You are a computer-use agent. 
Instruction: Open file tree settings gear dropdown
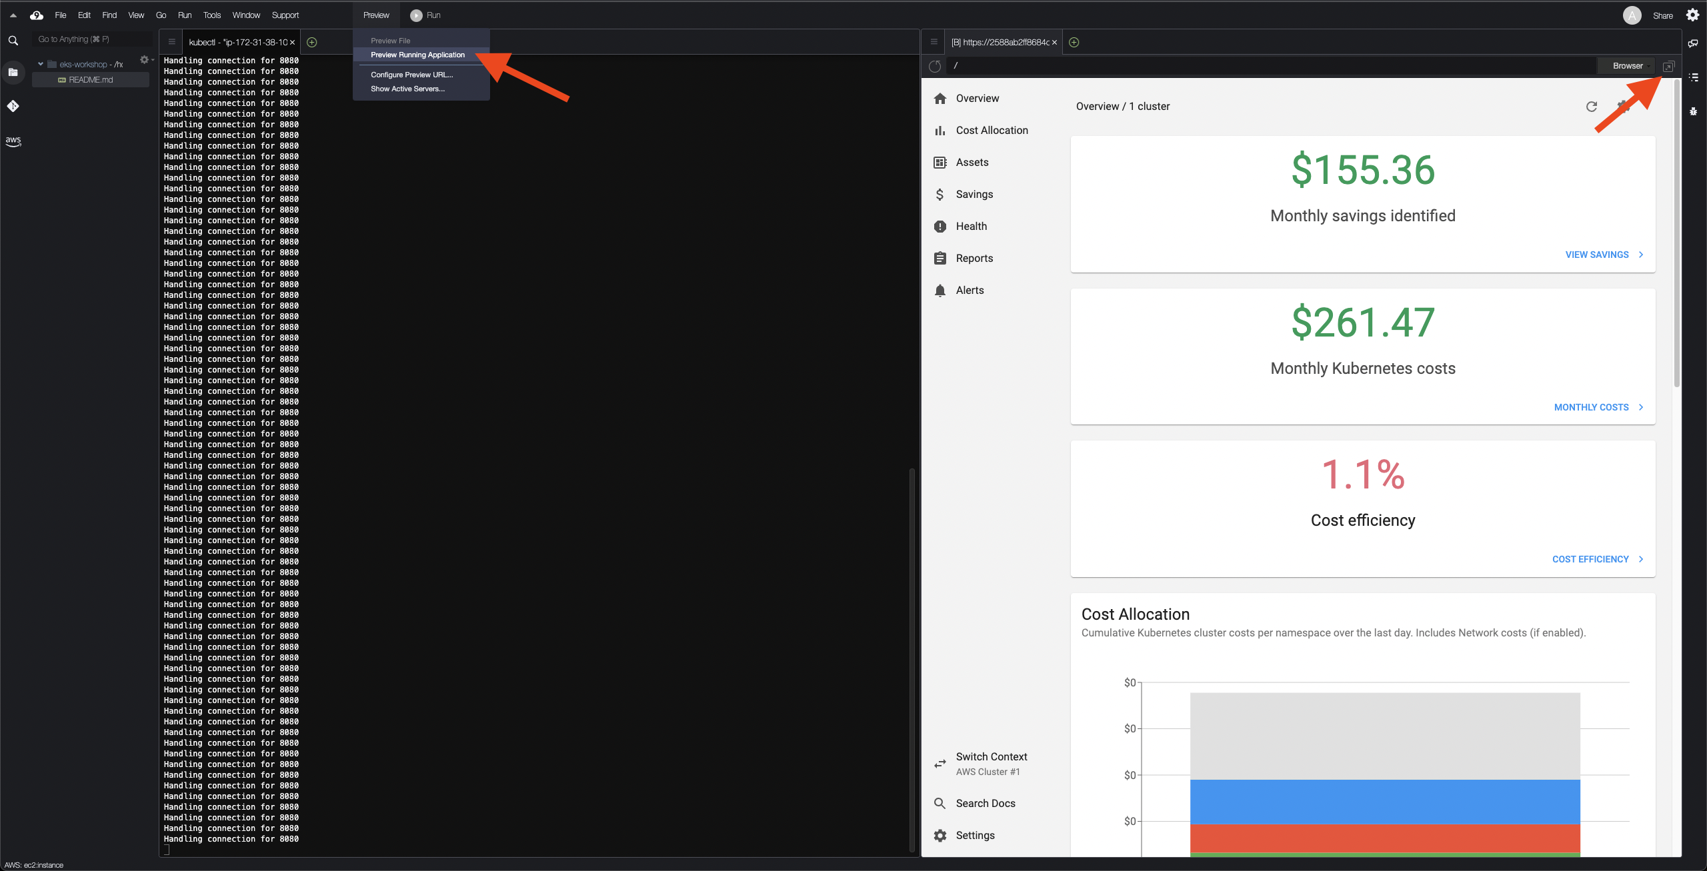pos(145,60)
